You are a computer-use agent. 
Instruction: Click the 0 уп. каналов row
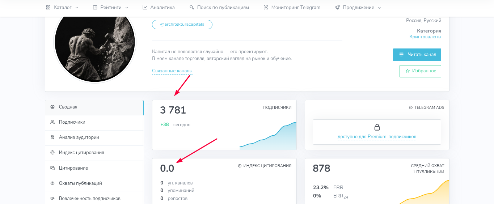click(x=177, y=183)
